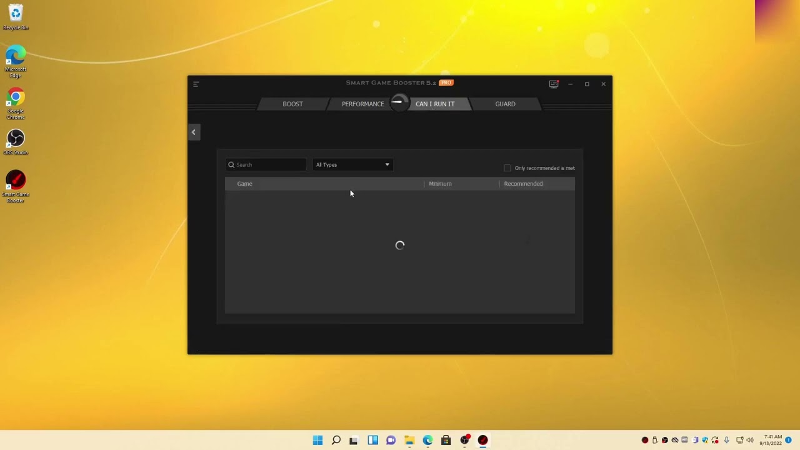Click the back arrow on the left
This screenshot has height=450, width=800.
point(194,132)
